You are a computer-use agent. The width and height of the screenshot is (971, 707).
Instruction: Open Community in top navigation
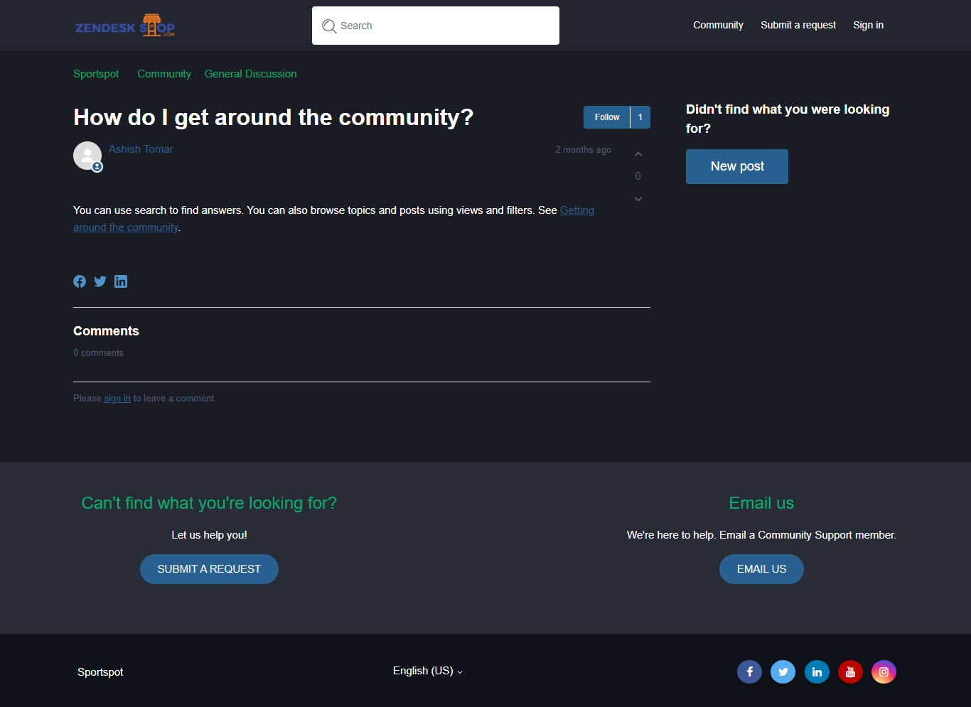[718, 25]
